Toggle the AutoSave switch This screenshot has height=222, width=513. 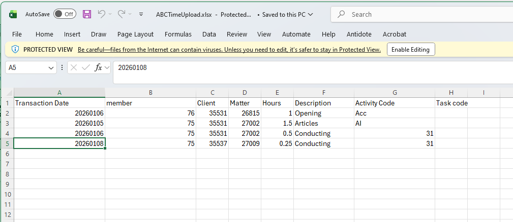click(x=65, y=14)
